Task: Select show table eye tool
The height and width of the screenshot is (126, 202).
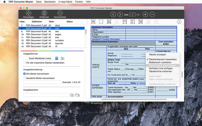Action: tap(93, 22)
